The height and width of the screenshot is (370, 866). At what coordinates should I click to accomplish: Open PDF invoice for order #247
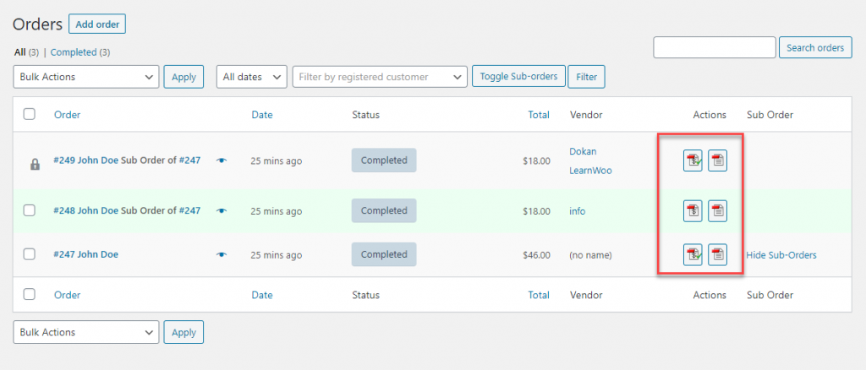pos(693,255)
